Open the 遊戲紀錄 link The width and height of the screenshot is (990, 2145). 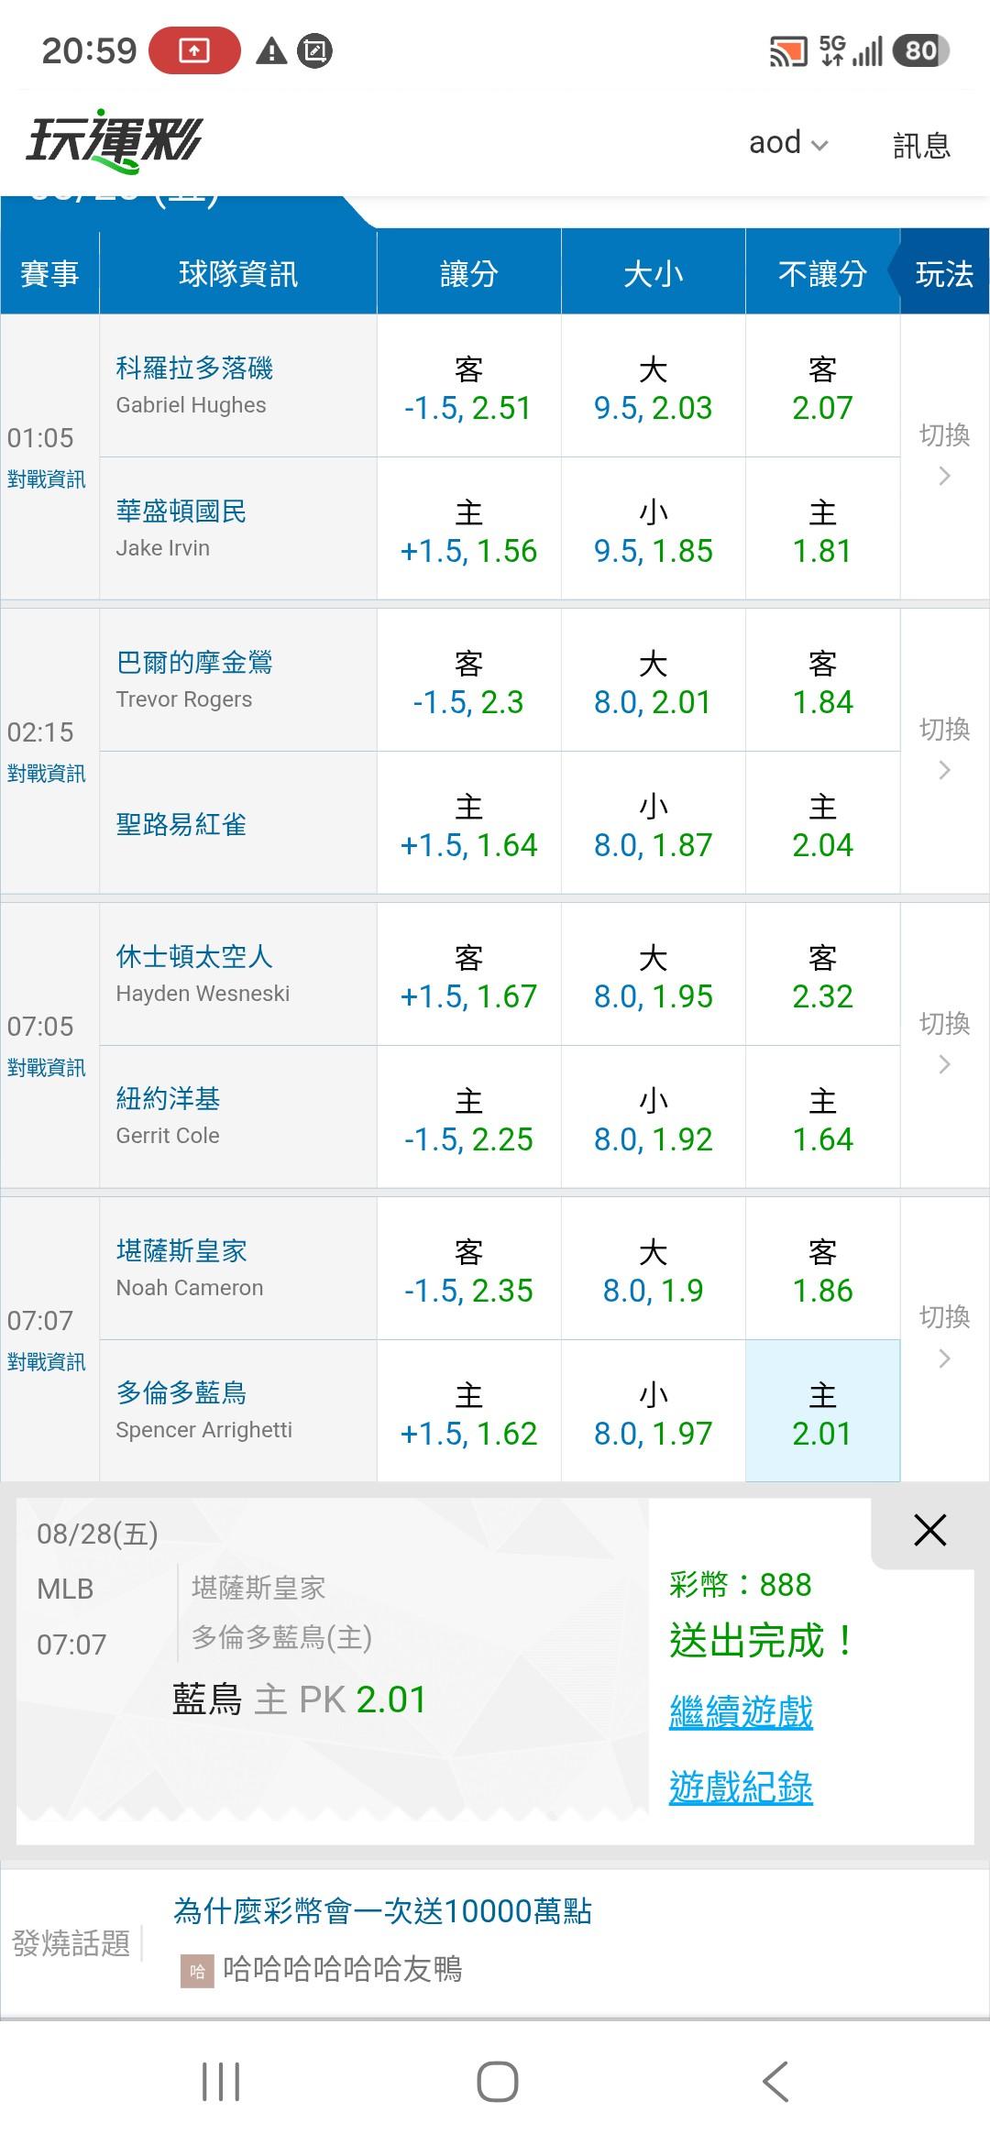coord(741,1787)
